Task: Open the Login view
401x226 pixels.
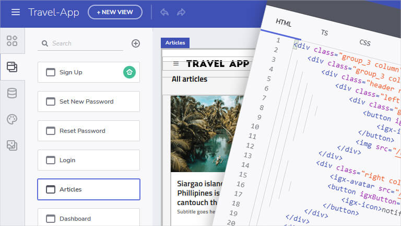Action: pos(88,160)
